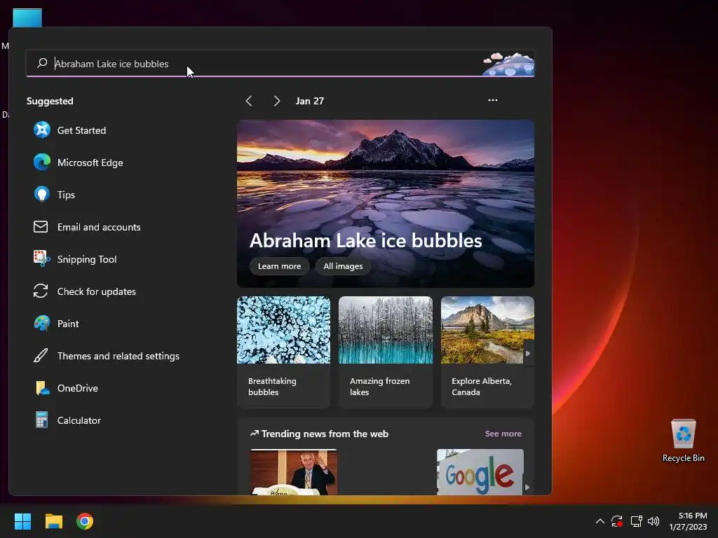The height and width of the screenshot is (538, 718).
Task: Open the Breathtaking bubbles card
Action: [x=283, y=352]
